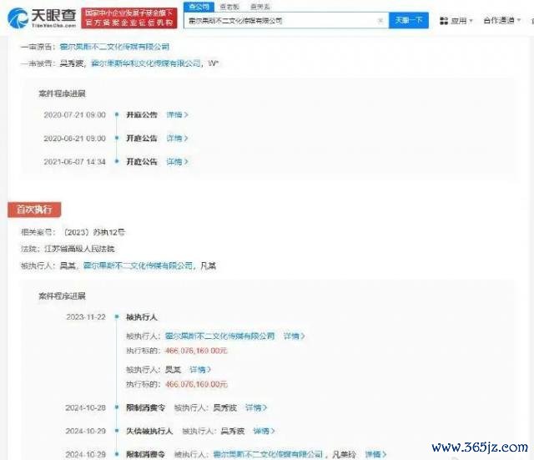Screen dimensions: 534x460
Task: Click timeline dot for 2020-07-21 09:00
Action: [117, 115]
